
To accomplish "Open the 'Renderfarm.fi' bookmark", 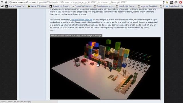I will click(x=174, y=6).
